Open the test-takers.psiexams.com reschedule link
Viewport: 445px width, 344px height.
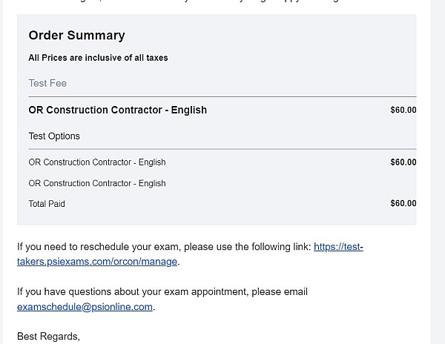[338, 247]
